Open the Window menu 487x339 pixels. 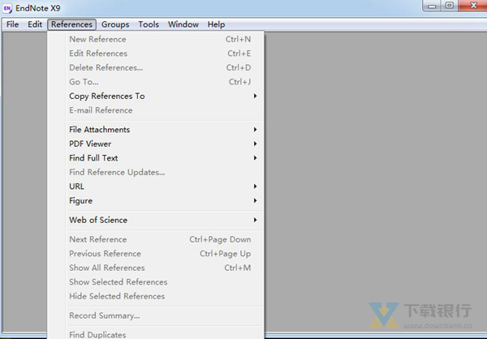(183, 24)
